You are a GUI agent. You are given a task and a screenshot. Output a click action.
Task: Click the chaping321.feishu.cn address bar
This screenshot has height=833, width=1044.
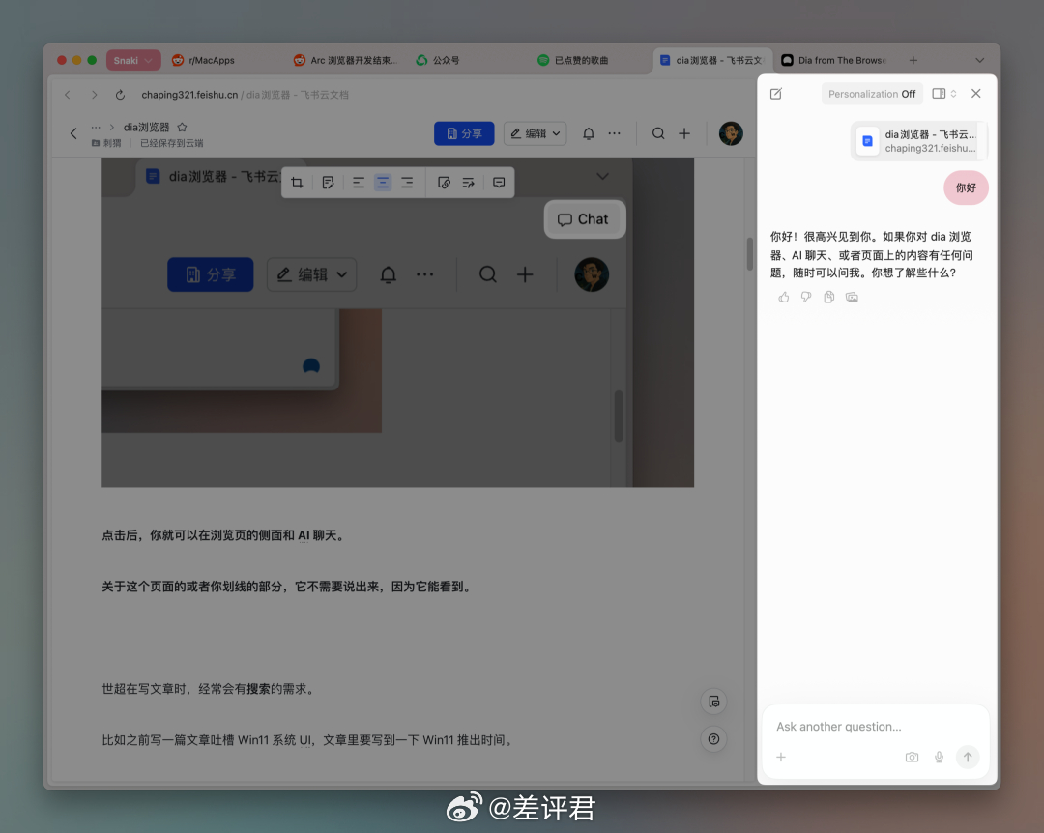(x=245, y=95)
